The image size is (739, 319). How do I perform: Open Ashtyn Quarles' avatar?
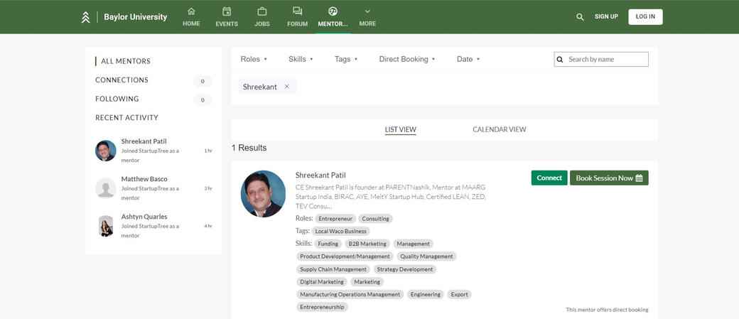coord(106,226)
